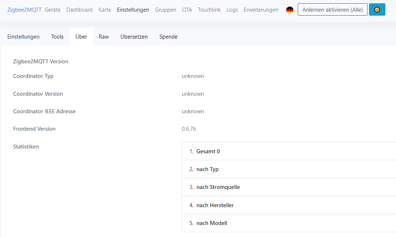The height and width of the screenshot is (237, 396).
Task: Switch to the Tools tab
Action: click(57, 36)
